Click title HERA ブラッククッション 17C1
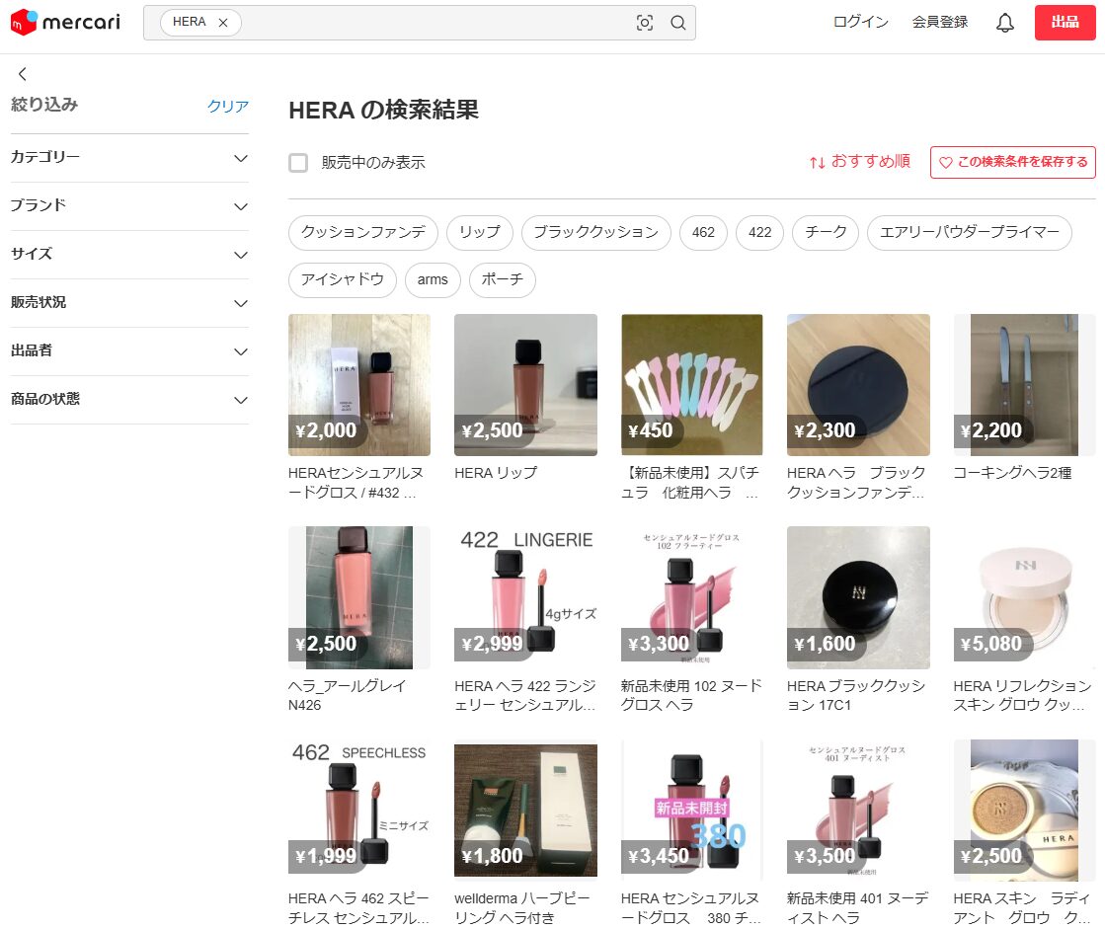The height and width of the screenshot is (930, 1105). pos(856,695)
